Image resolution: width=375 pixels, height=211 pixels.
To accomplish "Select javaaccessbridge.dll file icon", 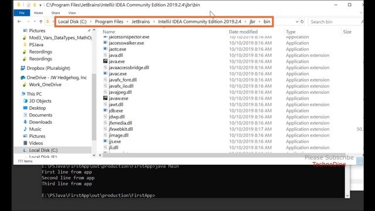I will pyautogui.click(x=105, y=67).
